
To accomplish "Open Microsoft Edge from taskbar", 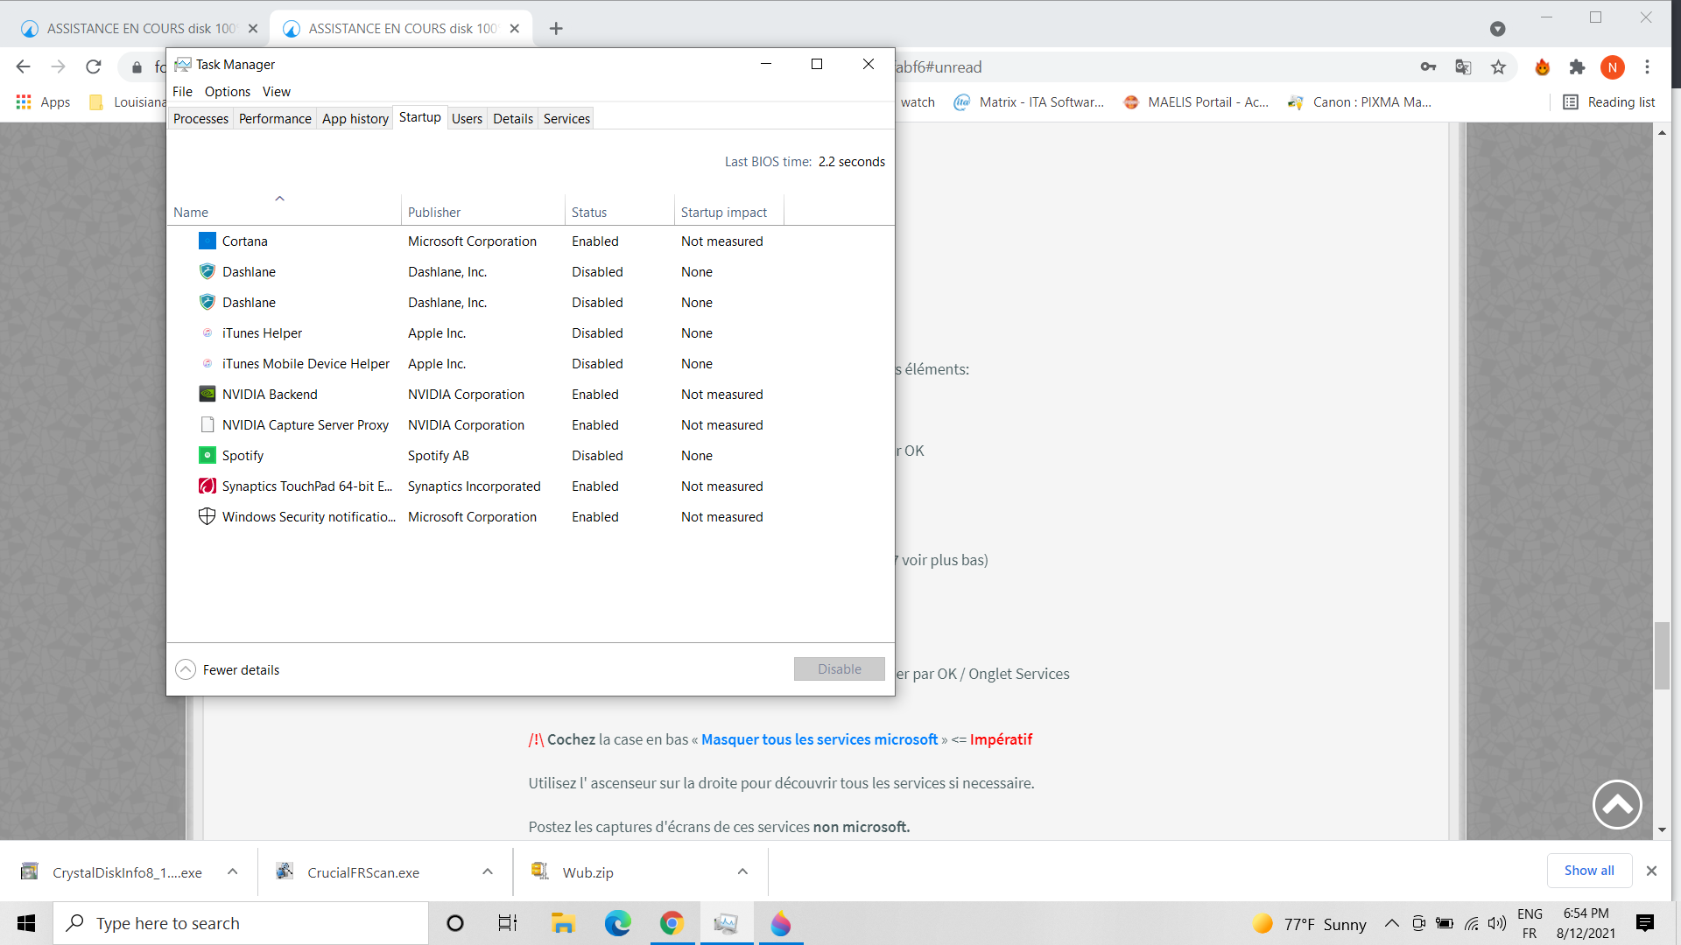I will [x=617, y=923].
